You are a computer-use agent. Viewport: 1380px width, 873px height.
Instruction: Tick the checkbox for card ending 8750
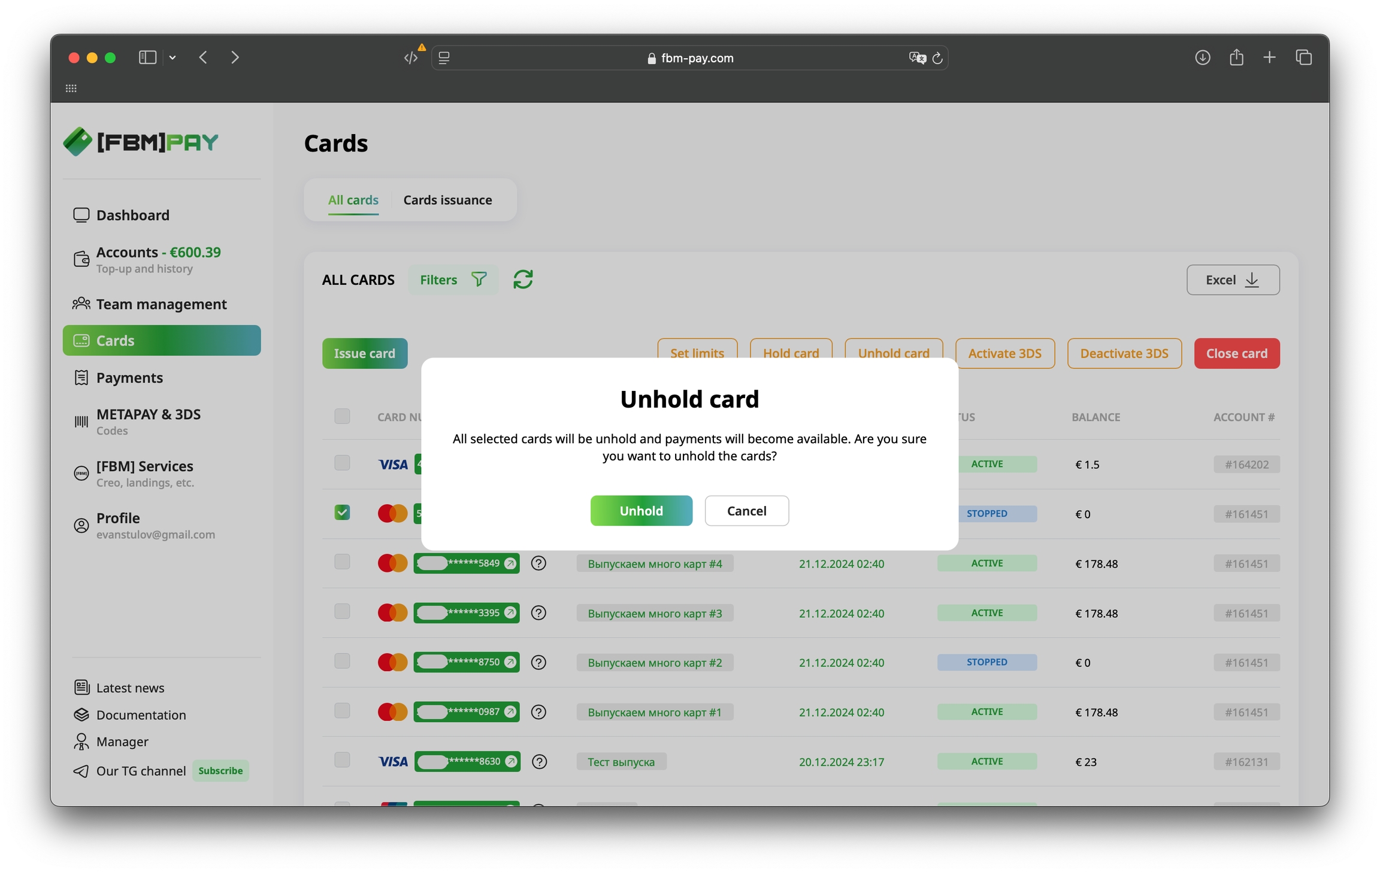click(342, 661)
